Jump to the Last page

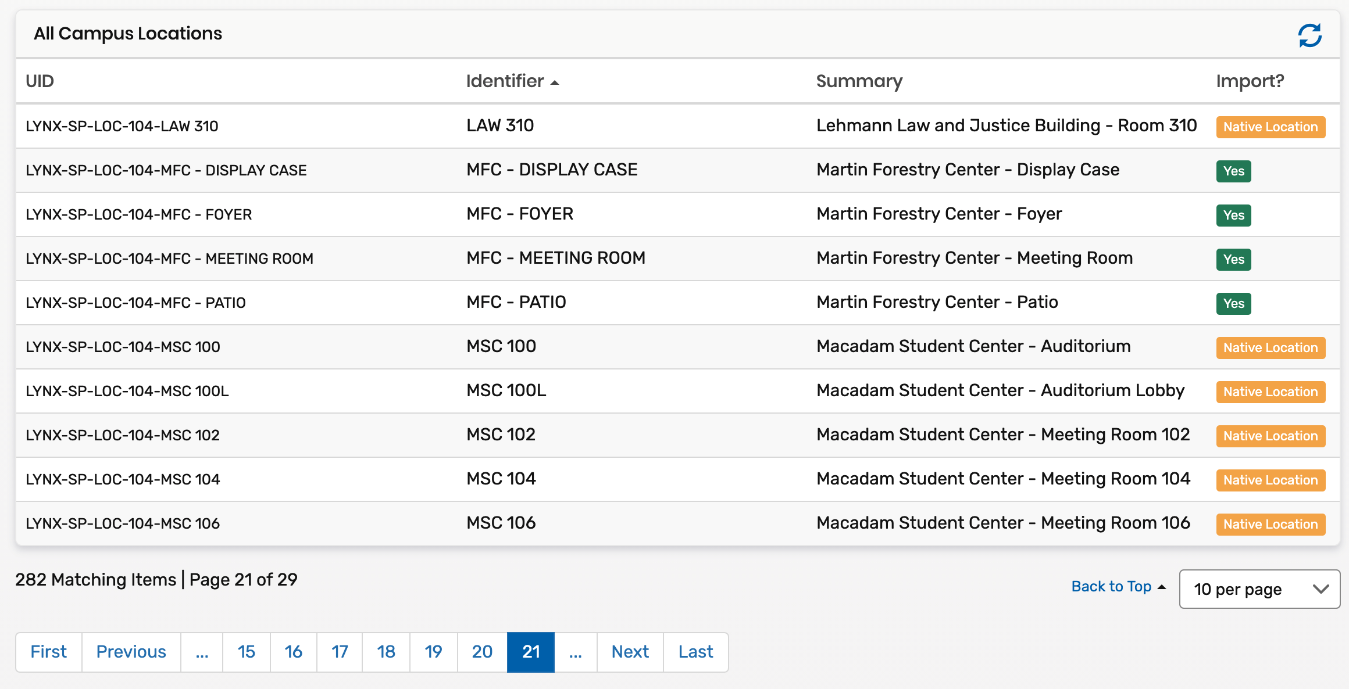click(695, 652)
